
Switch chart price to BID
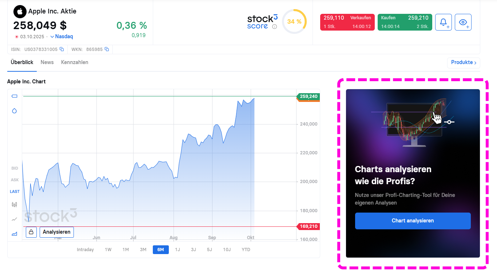tap(15, 168)
